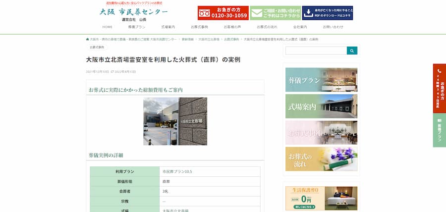The width and height of the screenshot is (446, 212).
Task: Click the お葬式の流れ sidebar banner
Action: click(322, 159)
